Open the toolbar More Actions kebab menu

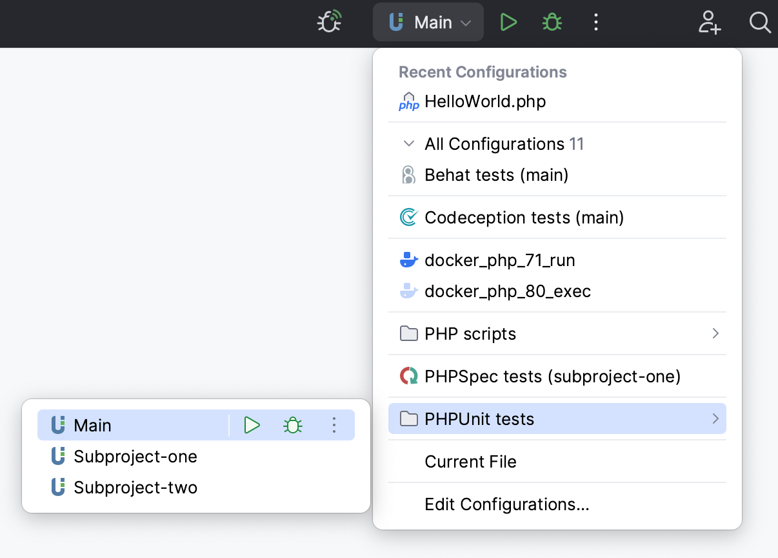click(x=596, y=22)
